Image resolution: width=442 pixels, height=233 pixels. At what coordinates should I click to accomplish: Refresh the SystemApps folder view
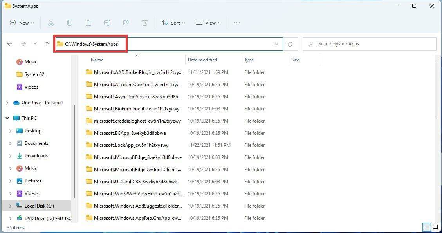click(x=290, y=44)
